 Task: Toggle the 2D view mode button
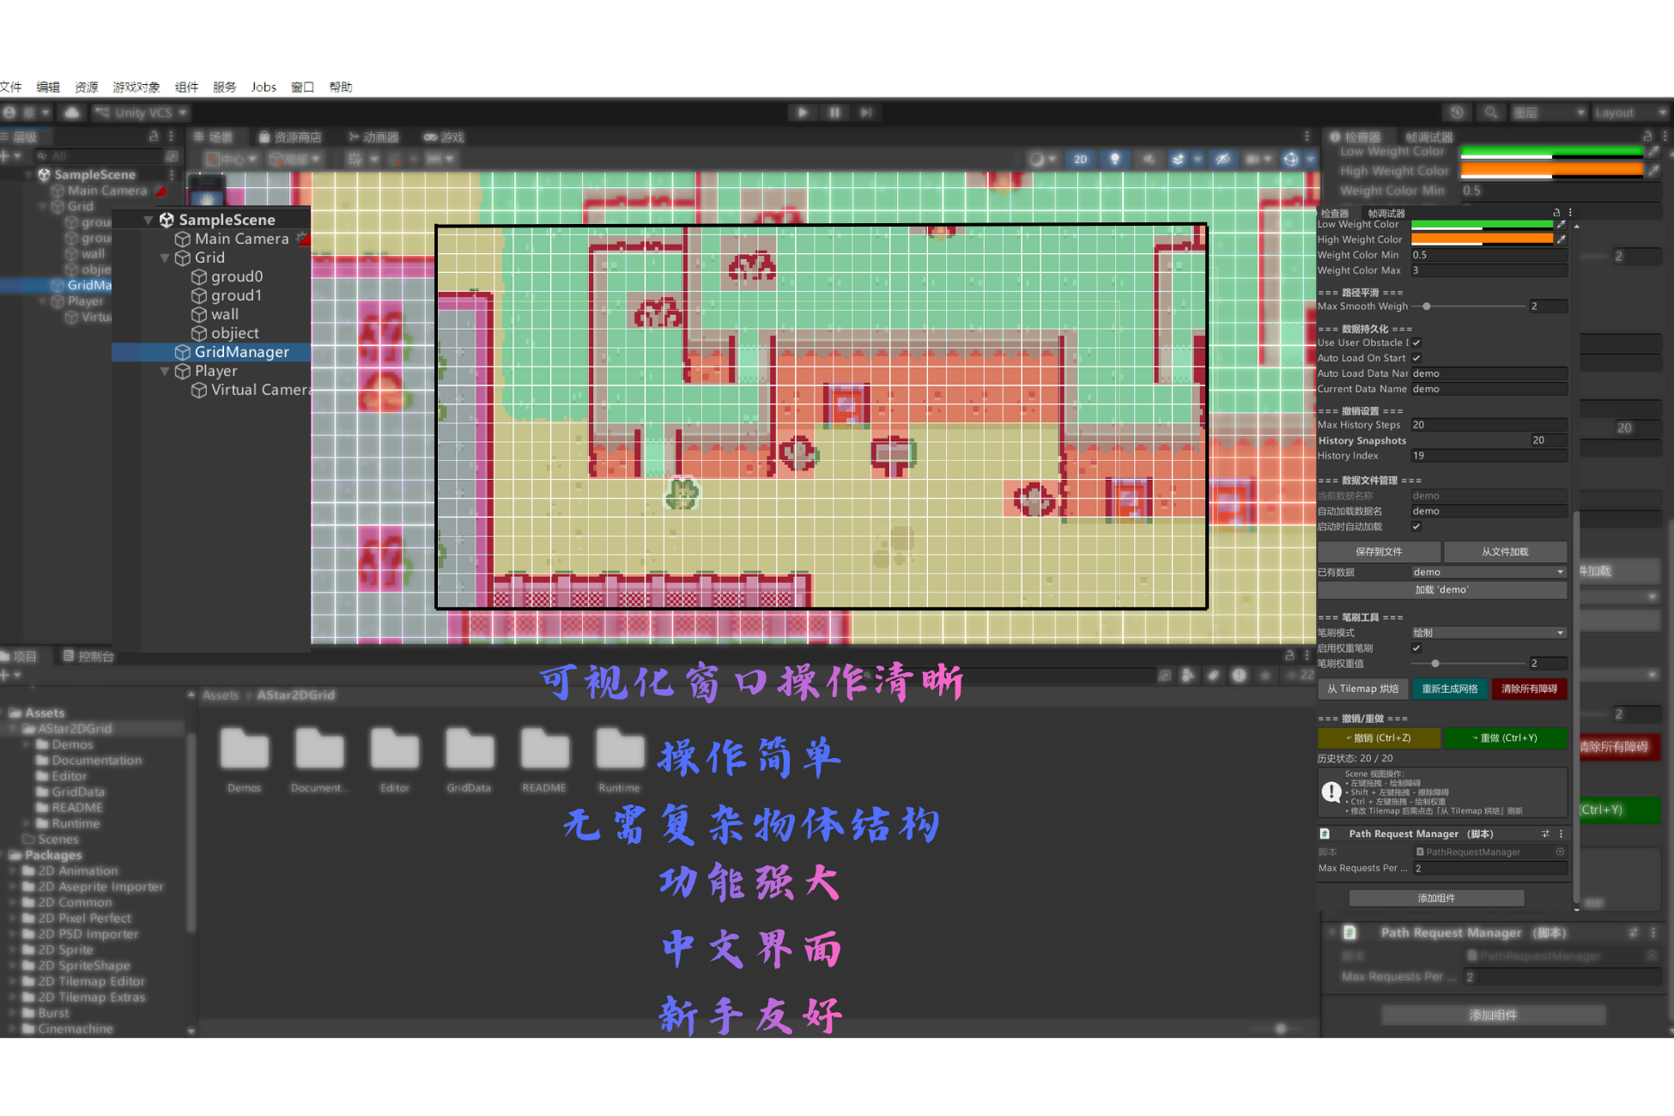1080,159
